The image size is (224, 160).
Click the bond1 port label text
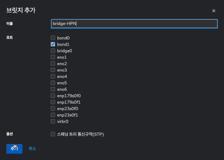pos(63,44)
